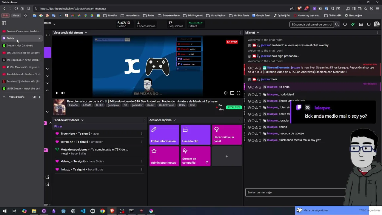The height and width of the screenshot is (215, 382).
Task: Open Editar información quick action
Action: click(x=164, y=135)
